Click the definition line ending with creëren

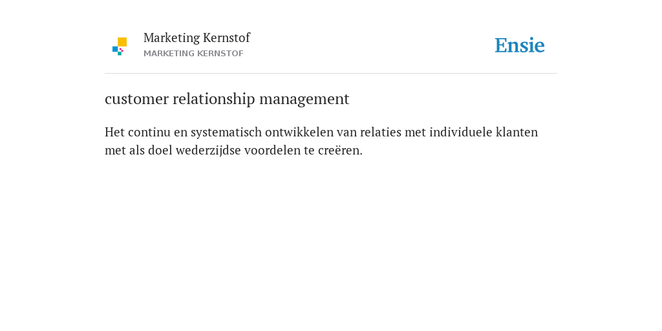[233, 150]
